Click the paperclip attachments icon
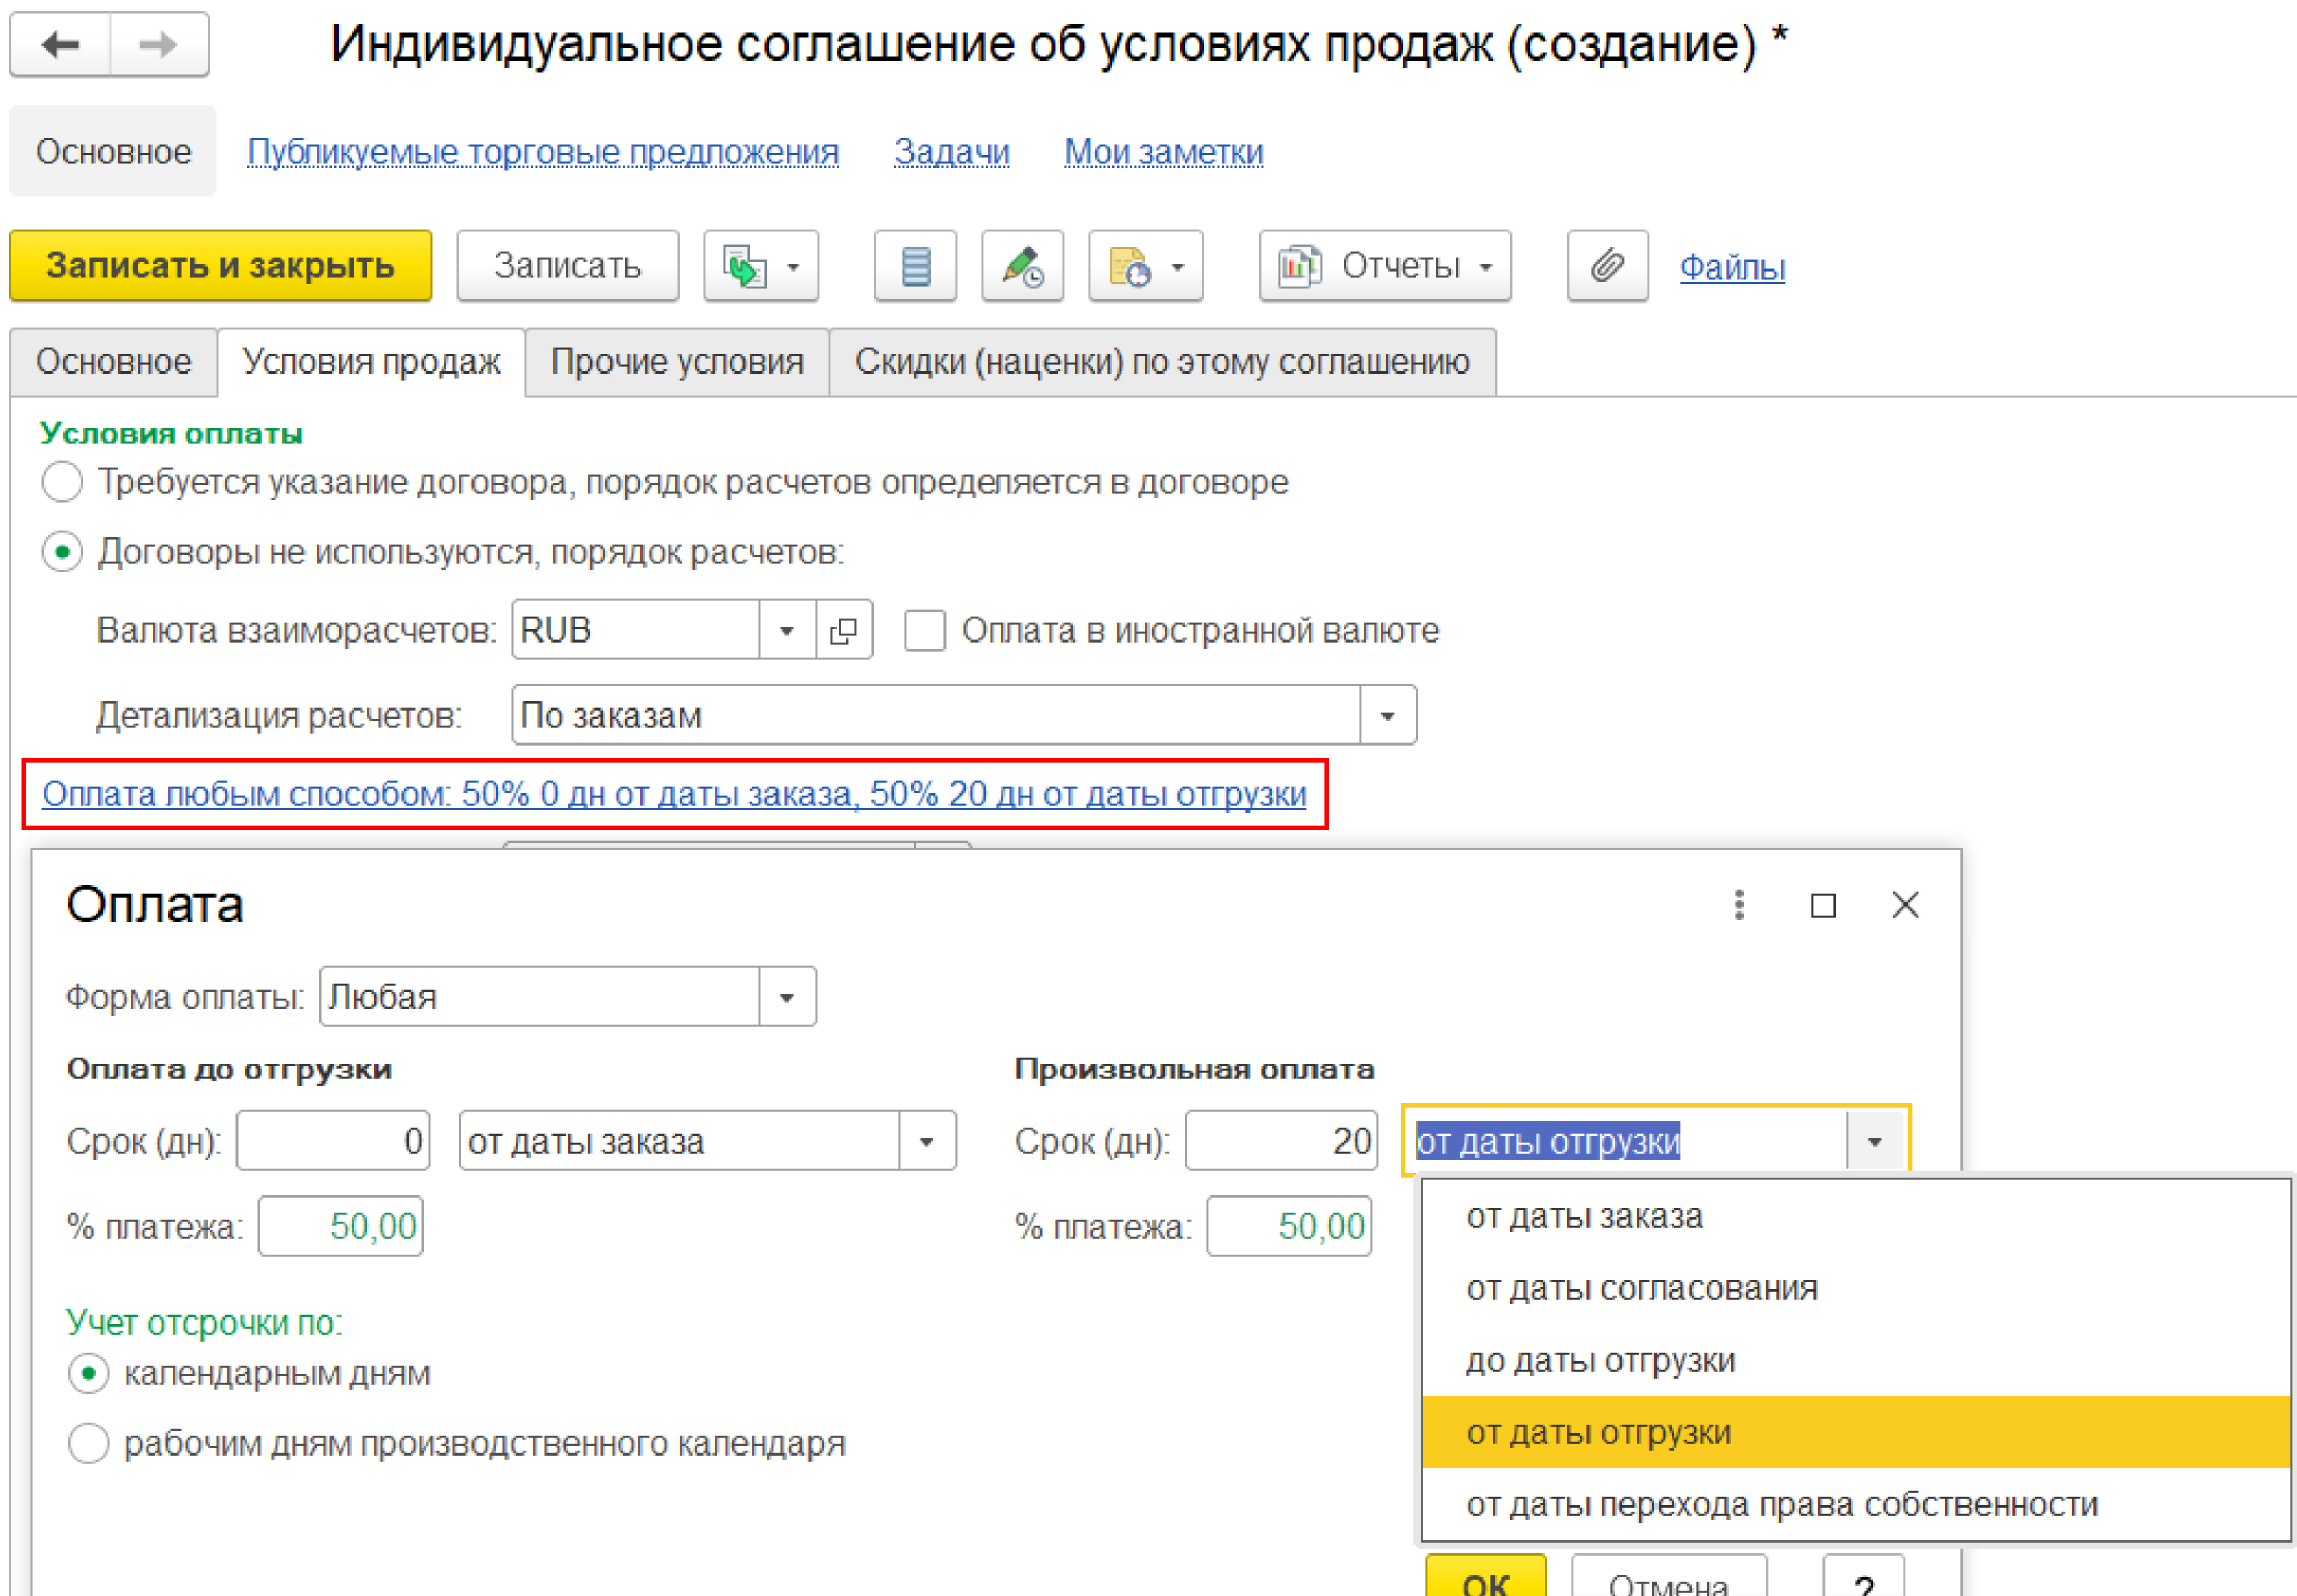Image resolution: width=2297 pixels, height=1596 pixels. 1607,266
